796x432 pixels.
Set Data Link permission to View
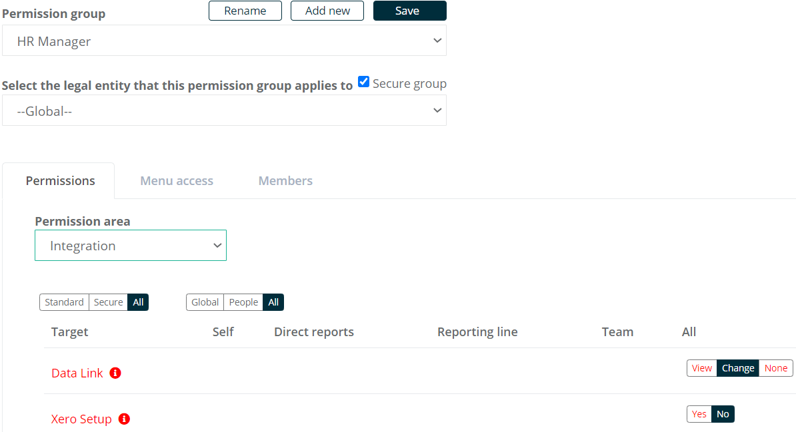[x=701, y=368]
